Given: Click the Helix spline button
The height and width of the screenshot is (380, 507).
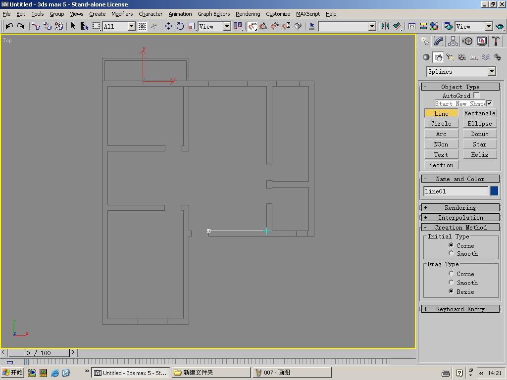Looking at the screenshot, I should [x=479, y=154].
